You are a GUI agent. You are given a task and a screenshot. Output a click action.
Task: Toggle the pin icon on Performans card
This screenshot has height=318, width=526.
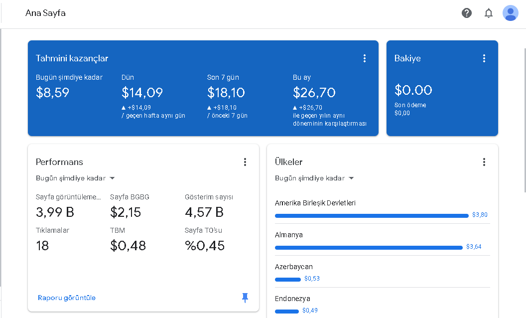tap(245, 298)
